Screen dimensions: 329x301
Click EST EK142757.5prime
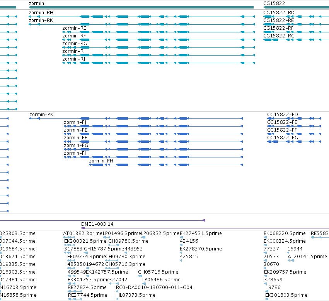(107, 272)
